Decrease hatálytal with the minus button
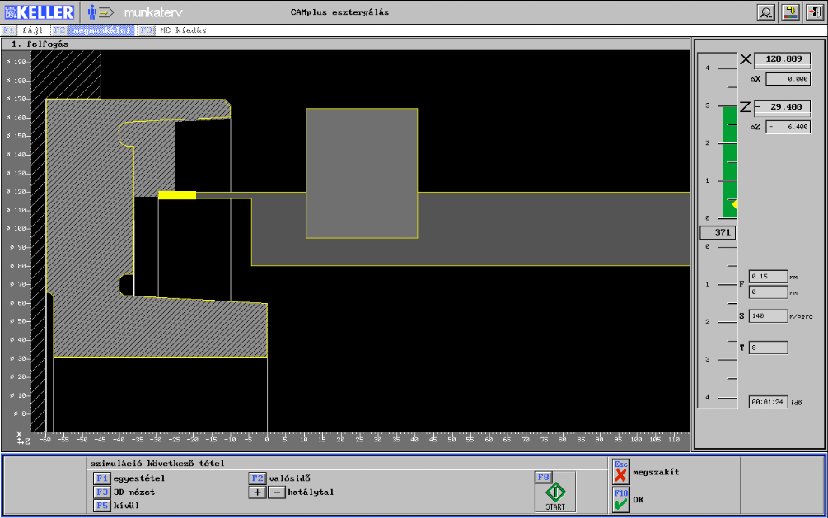The width and height of the screenshot is (828, 518). coord(277,492)
